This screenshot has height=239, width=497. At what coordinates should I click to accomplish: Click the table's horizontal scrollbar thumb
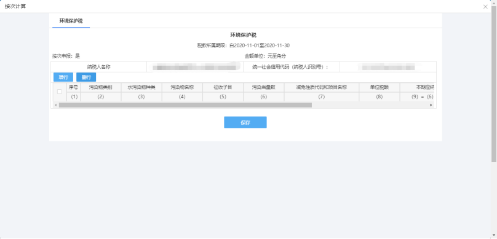[185, 105]
